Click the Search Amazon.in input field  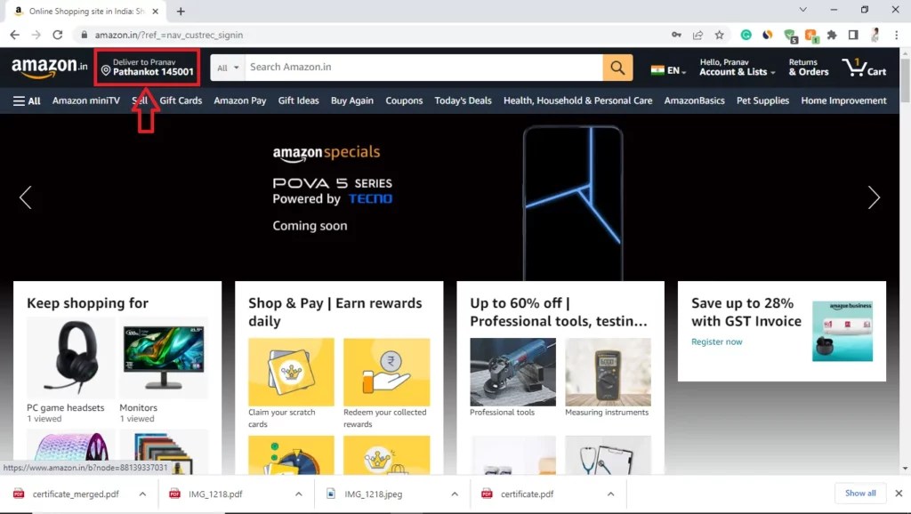tap(423, 68)
